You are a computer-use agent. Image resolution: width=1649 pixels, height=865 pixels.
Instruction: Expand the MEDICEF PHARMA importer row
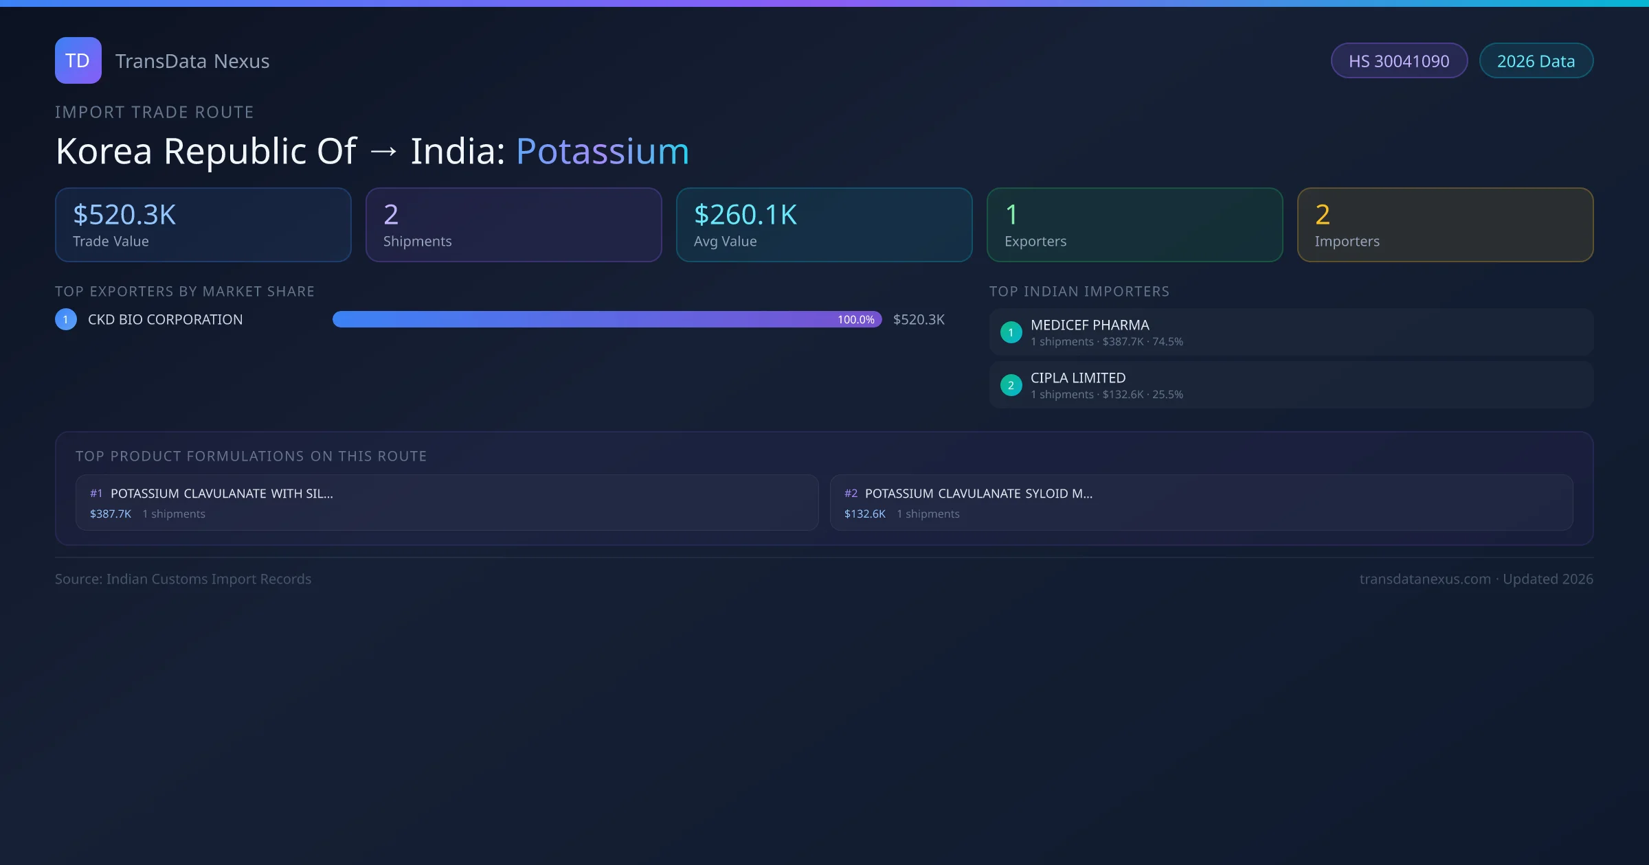[x=1290, y=332]
